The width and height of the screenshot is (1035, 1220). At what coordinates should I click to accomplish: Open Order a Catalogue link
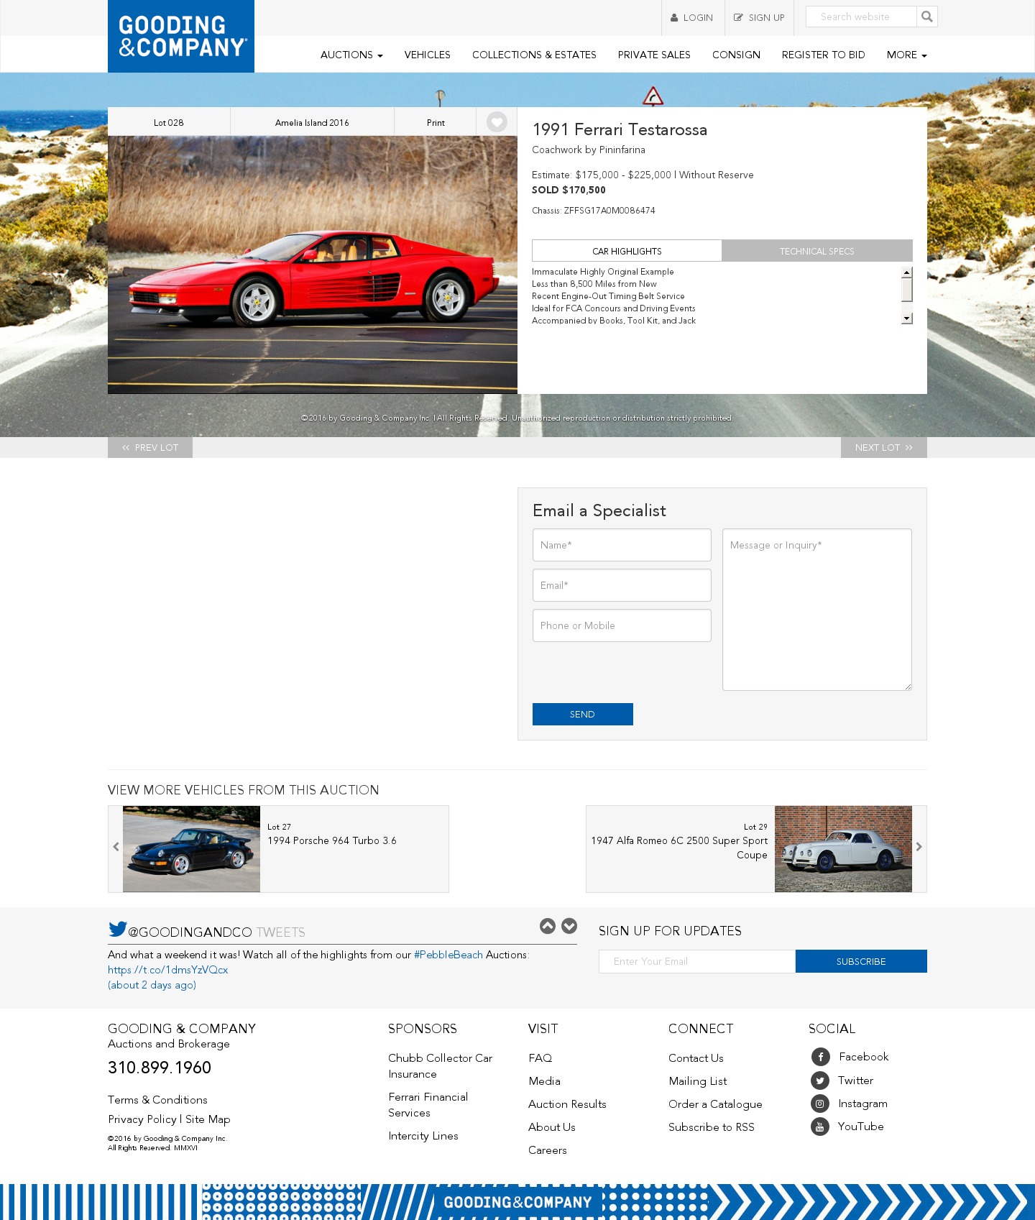pos(715,1104)
